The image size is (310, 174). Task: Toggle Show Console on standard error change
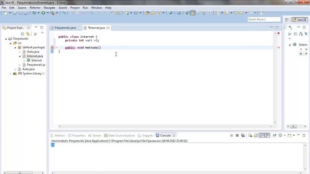(x=267, y=135)
